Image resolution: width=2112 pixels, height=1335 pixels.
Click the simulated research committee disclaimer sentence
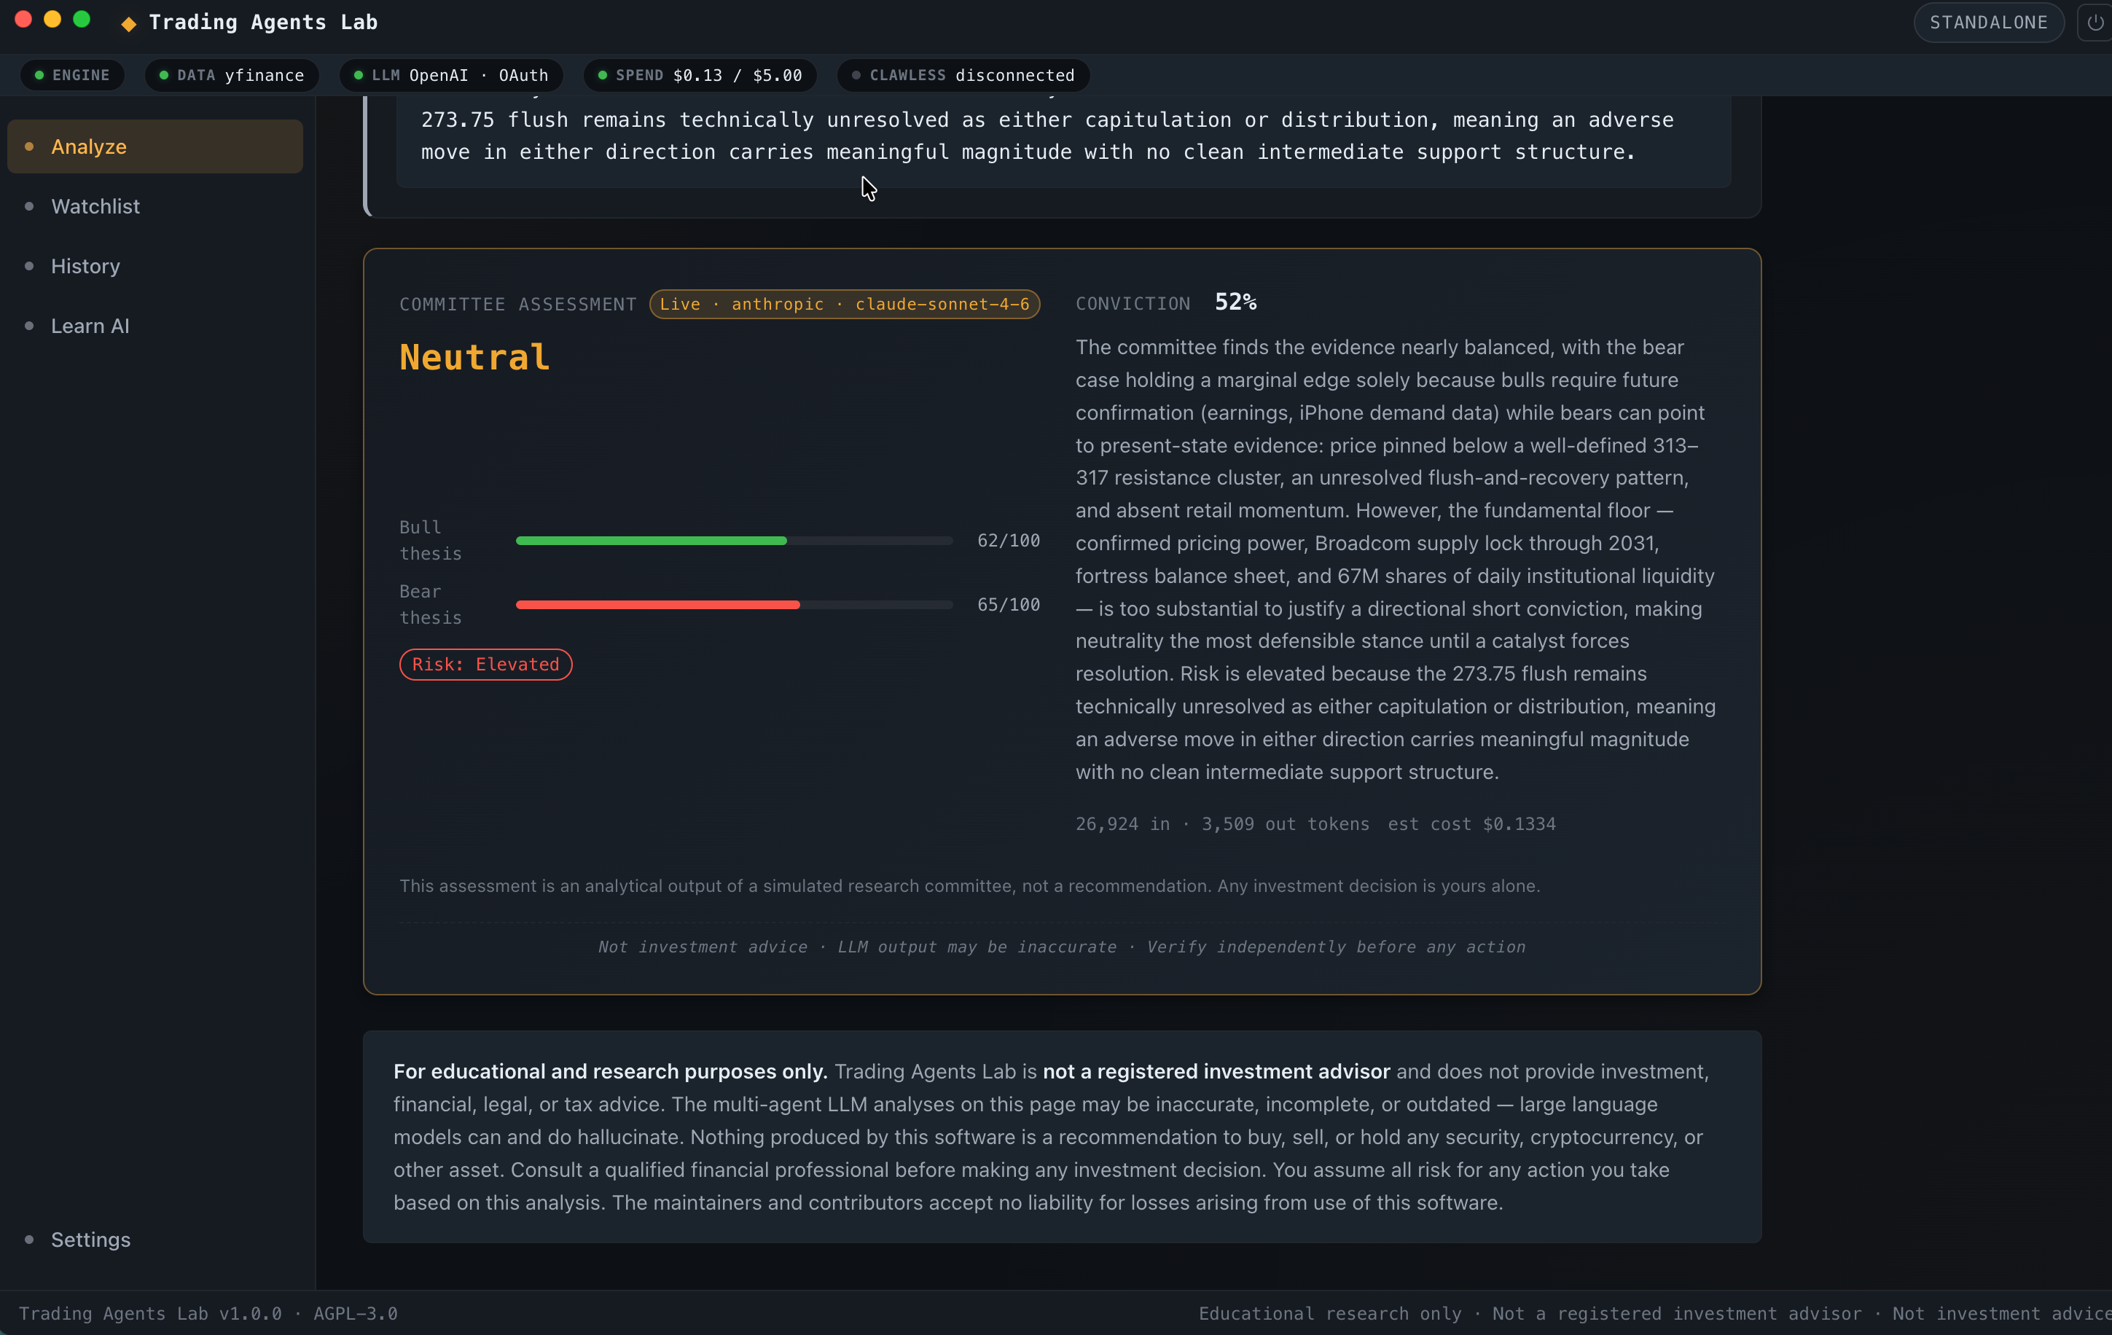pos(970,887)
